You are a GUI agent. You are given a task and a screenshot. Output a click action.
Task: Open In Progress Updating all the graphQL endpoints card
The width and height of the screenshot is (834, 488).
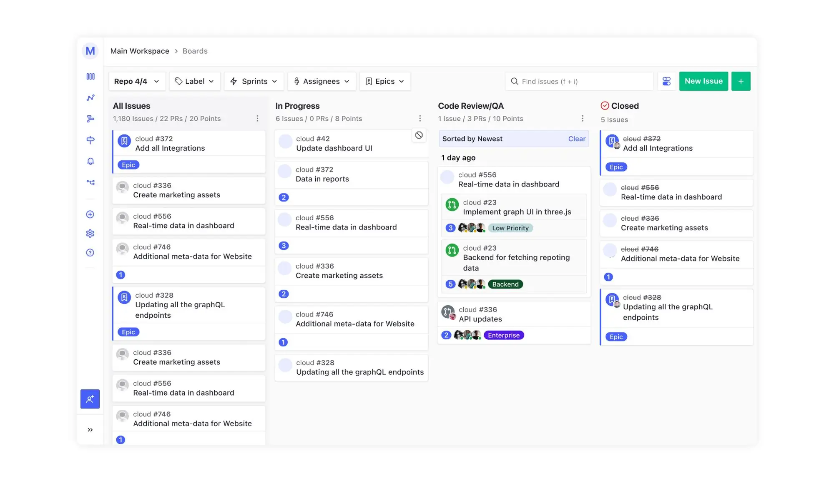(x=351, y=368)
